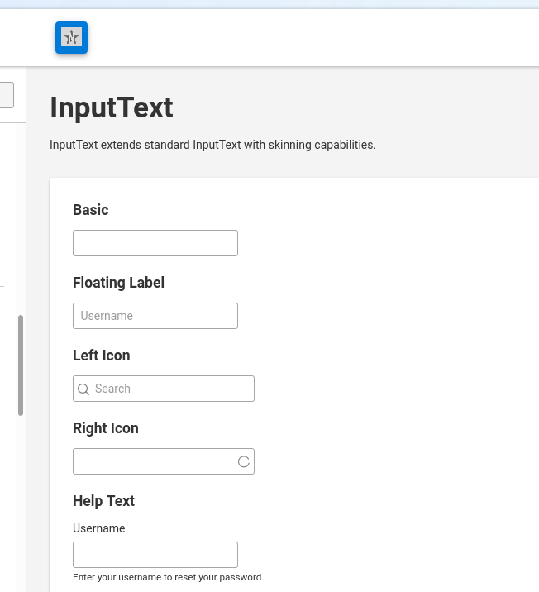Click the blue logo icon in header
The height and width of the screenshot is (592, 539).
point(71,38)
